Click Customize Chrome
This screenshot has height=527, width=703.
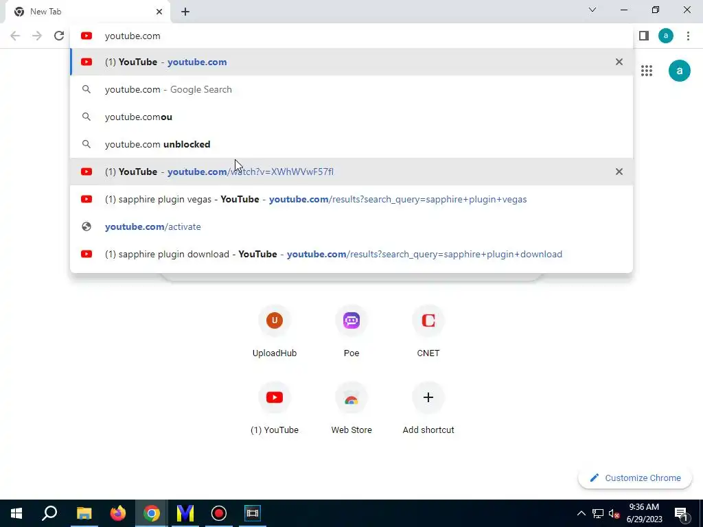(635, 478)
